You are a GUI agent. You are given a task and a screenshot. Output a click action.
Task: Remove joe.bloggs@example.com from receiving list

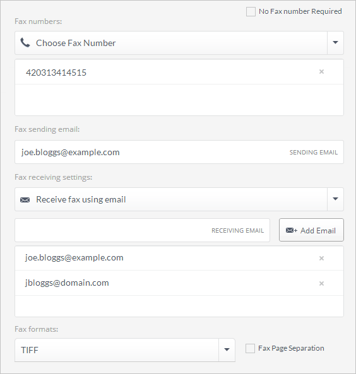[x=321, y=258]
